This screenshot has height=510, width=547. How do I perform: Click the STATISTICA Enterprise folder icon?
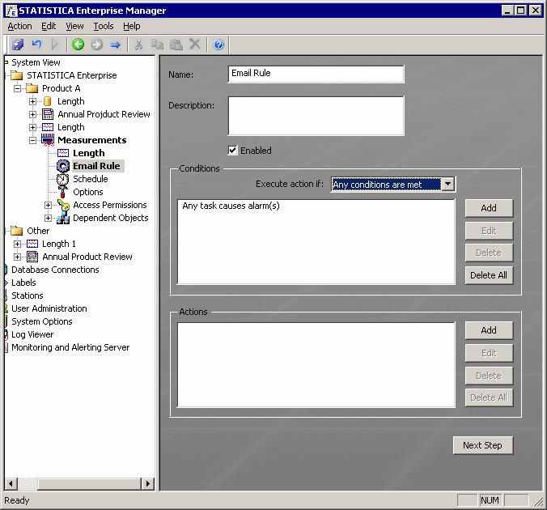[x=17, y=75]
